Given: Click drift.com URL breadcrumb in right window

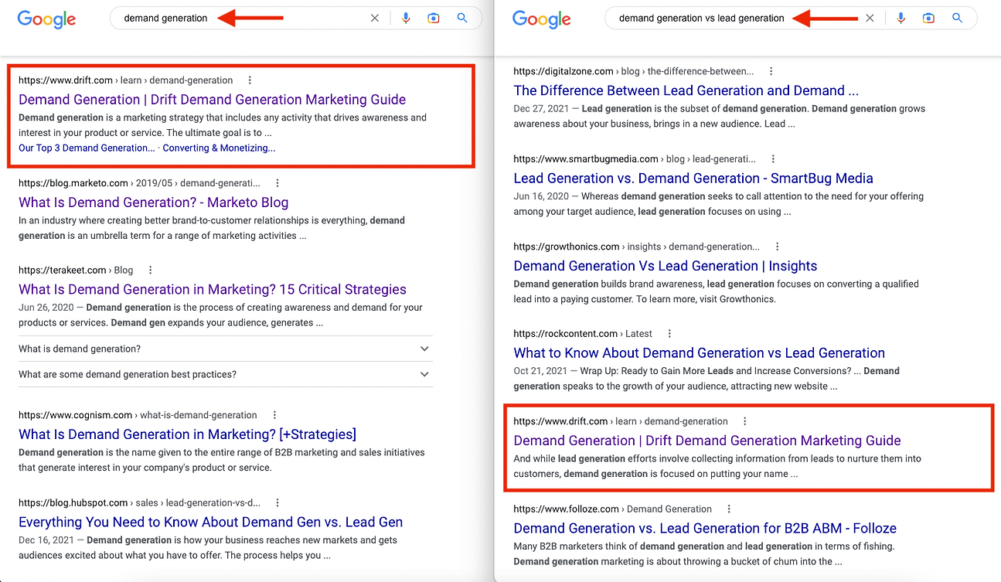Looking at the screenshot, I should [x=621, y=421].
